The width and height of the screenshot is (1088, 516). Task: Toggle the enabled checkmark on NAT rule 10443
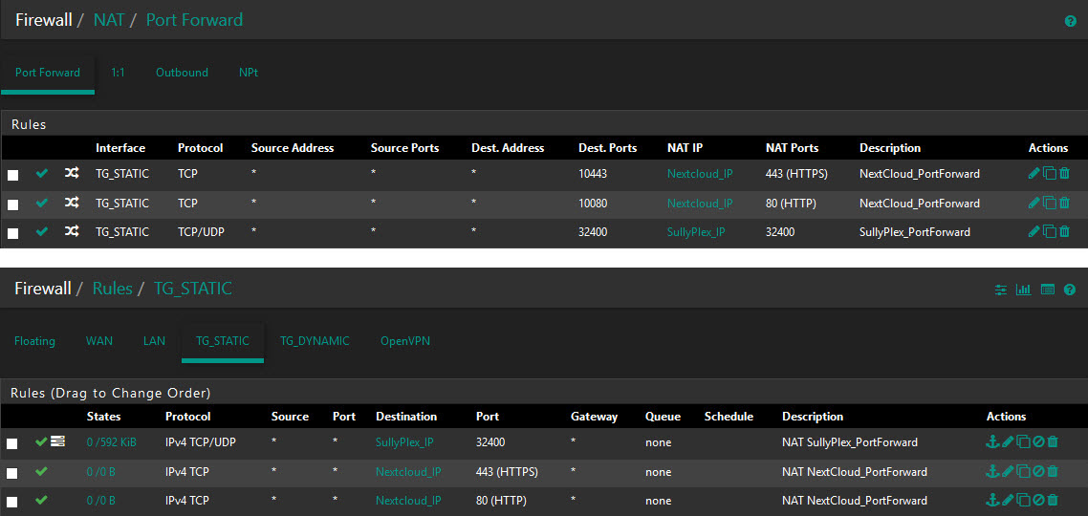(42, 174)
